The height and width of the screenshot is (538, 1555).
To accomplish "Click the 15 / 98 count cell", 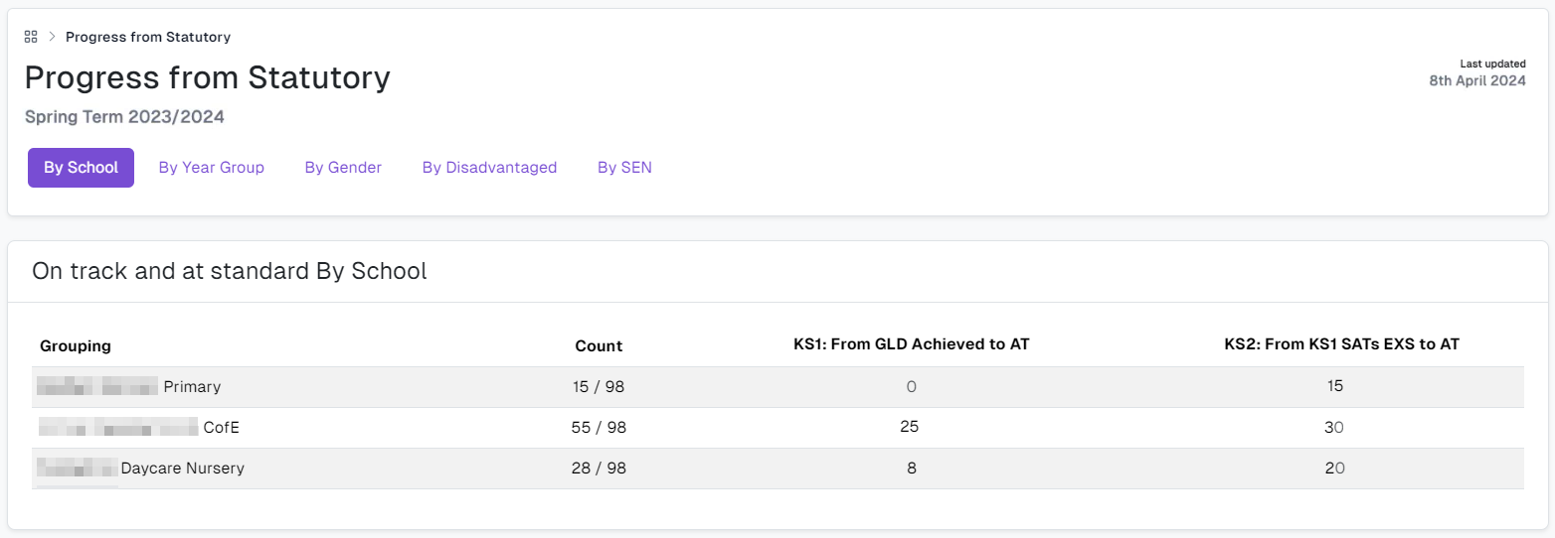I will [x=599, y=387].
